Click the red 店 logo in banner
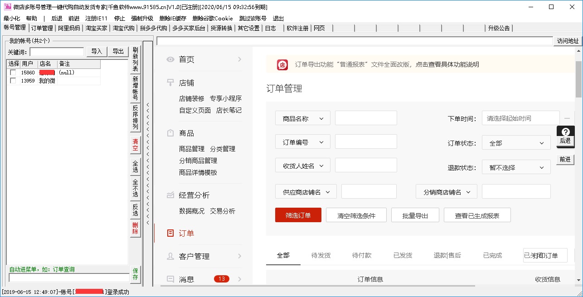The width and height of the screenshot is (583, 297). (282, 65)
